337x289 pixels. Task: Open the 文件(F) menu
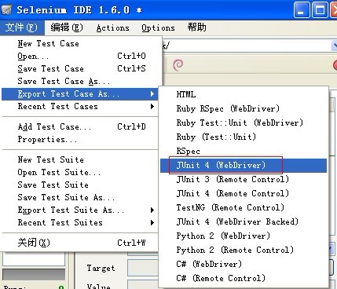tap(22, 27)
